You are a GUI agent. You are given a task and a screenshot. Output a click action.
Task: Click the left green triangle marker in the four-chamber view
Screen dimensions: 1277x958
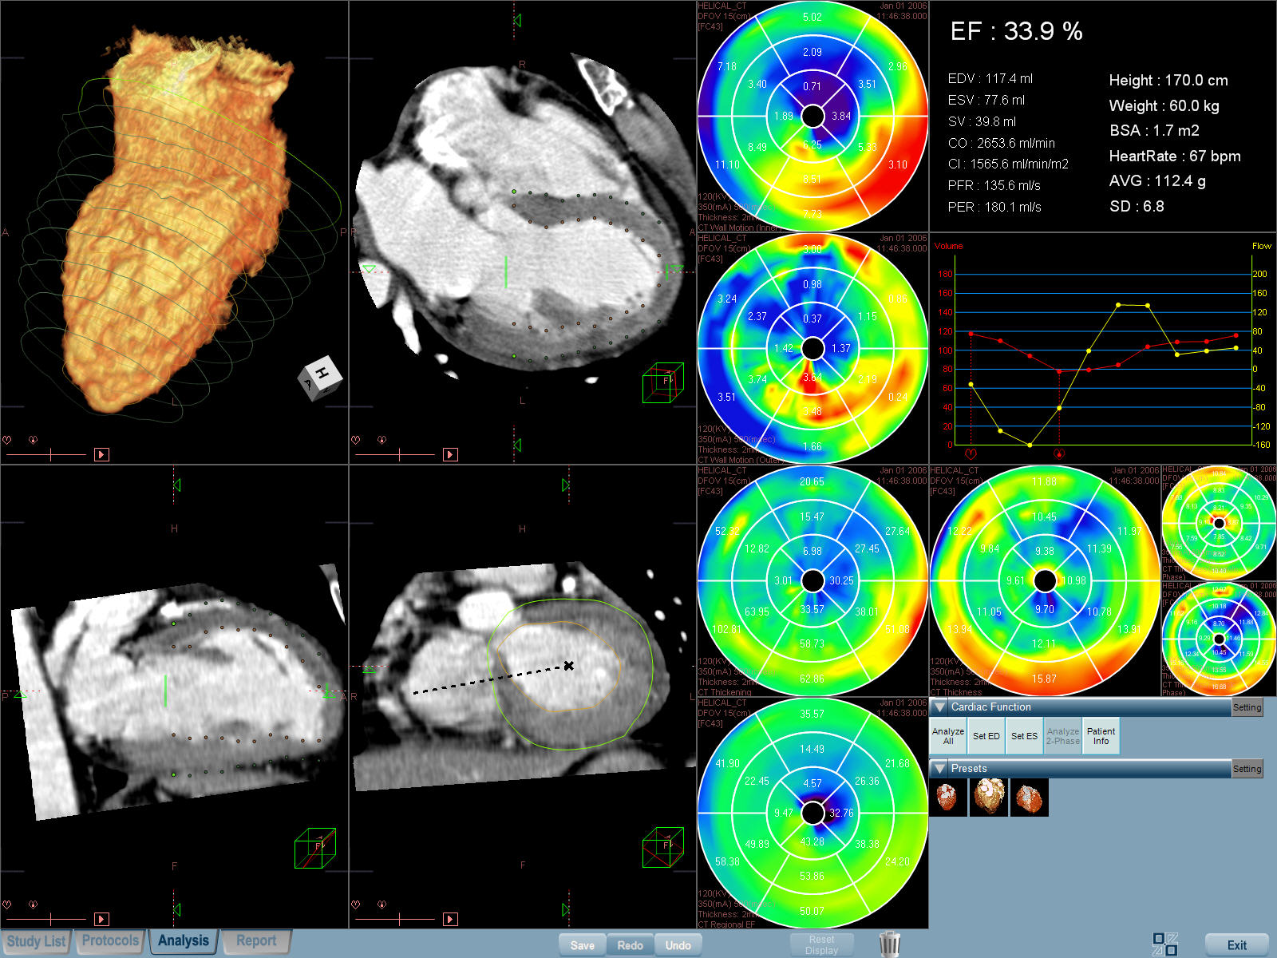click(x=368, y=269)
